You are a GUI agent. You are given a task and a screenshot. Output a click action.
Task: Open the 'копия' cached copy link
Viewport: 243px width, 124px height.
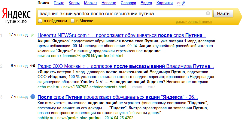(x=137, y=87)
